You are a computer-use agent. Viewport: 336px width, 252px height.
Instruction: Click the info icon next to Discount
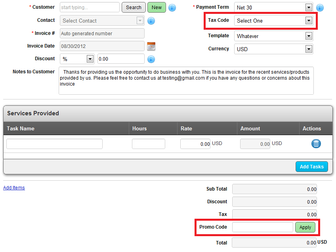151,59
